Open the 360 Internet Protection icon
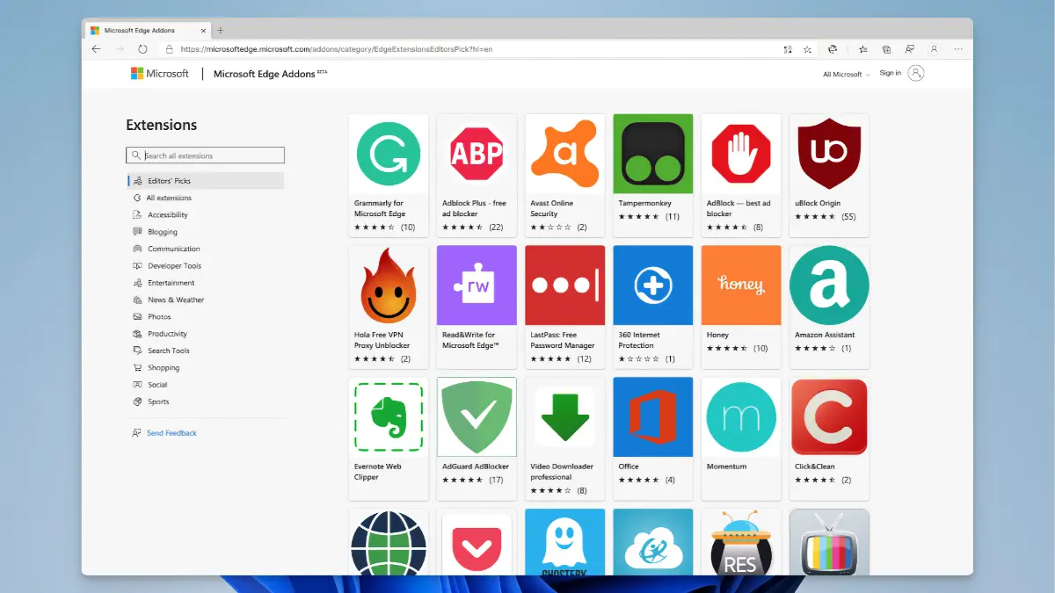 coord(653,286)
